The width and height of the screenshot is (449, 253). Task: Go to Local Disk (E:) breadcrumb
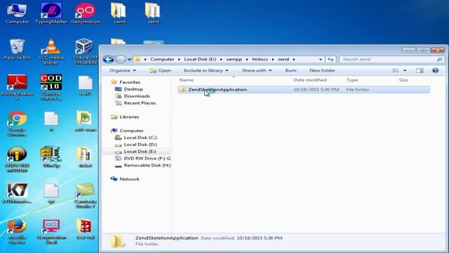point(200,59)
